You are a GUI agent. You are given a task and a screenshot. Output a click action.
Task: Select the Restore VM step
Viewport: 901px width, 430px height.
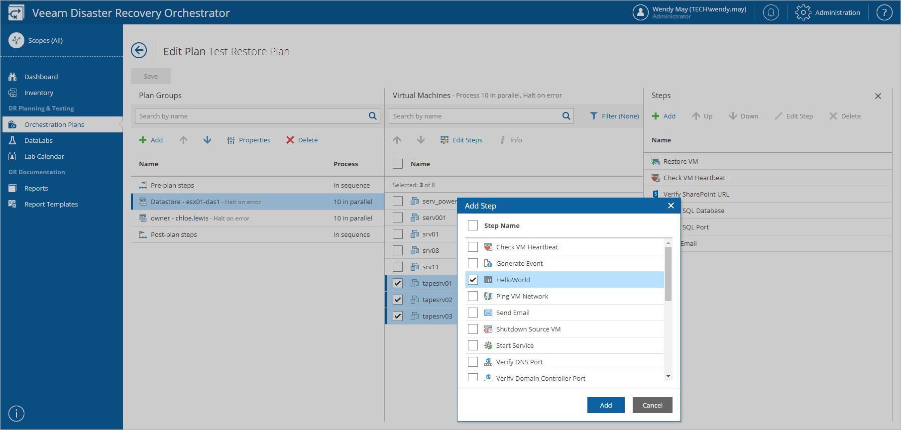[768, 161]
